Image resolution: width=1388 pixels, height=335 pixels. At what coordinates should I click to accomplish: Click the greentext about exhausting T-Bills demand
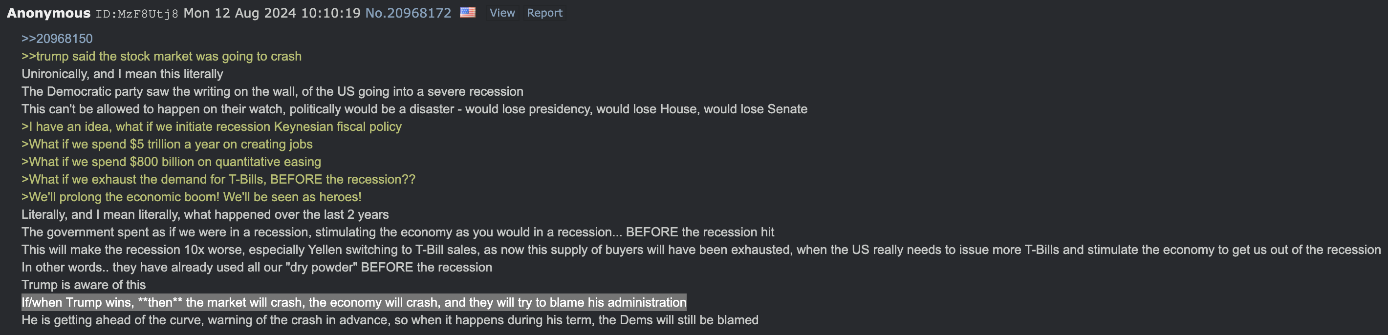[x=218, y=179]
